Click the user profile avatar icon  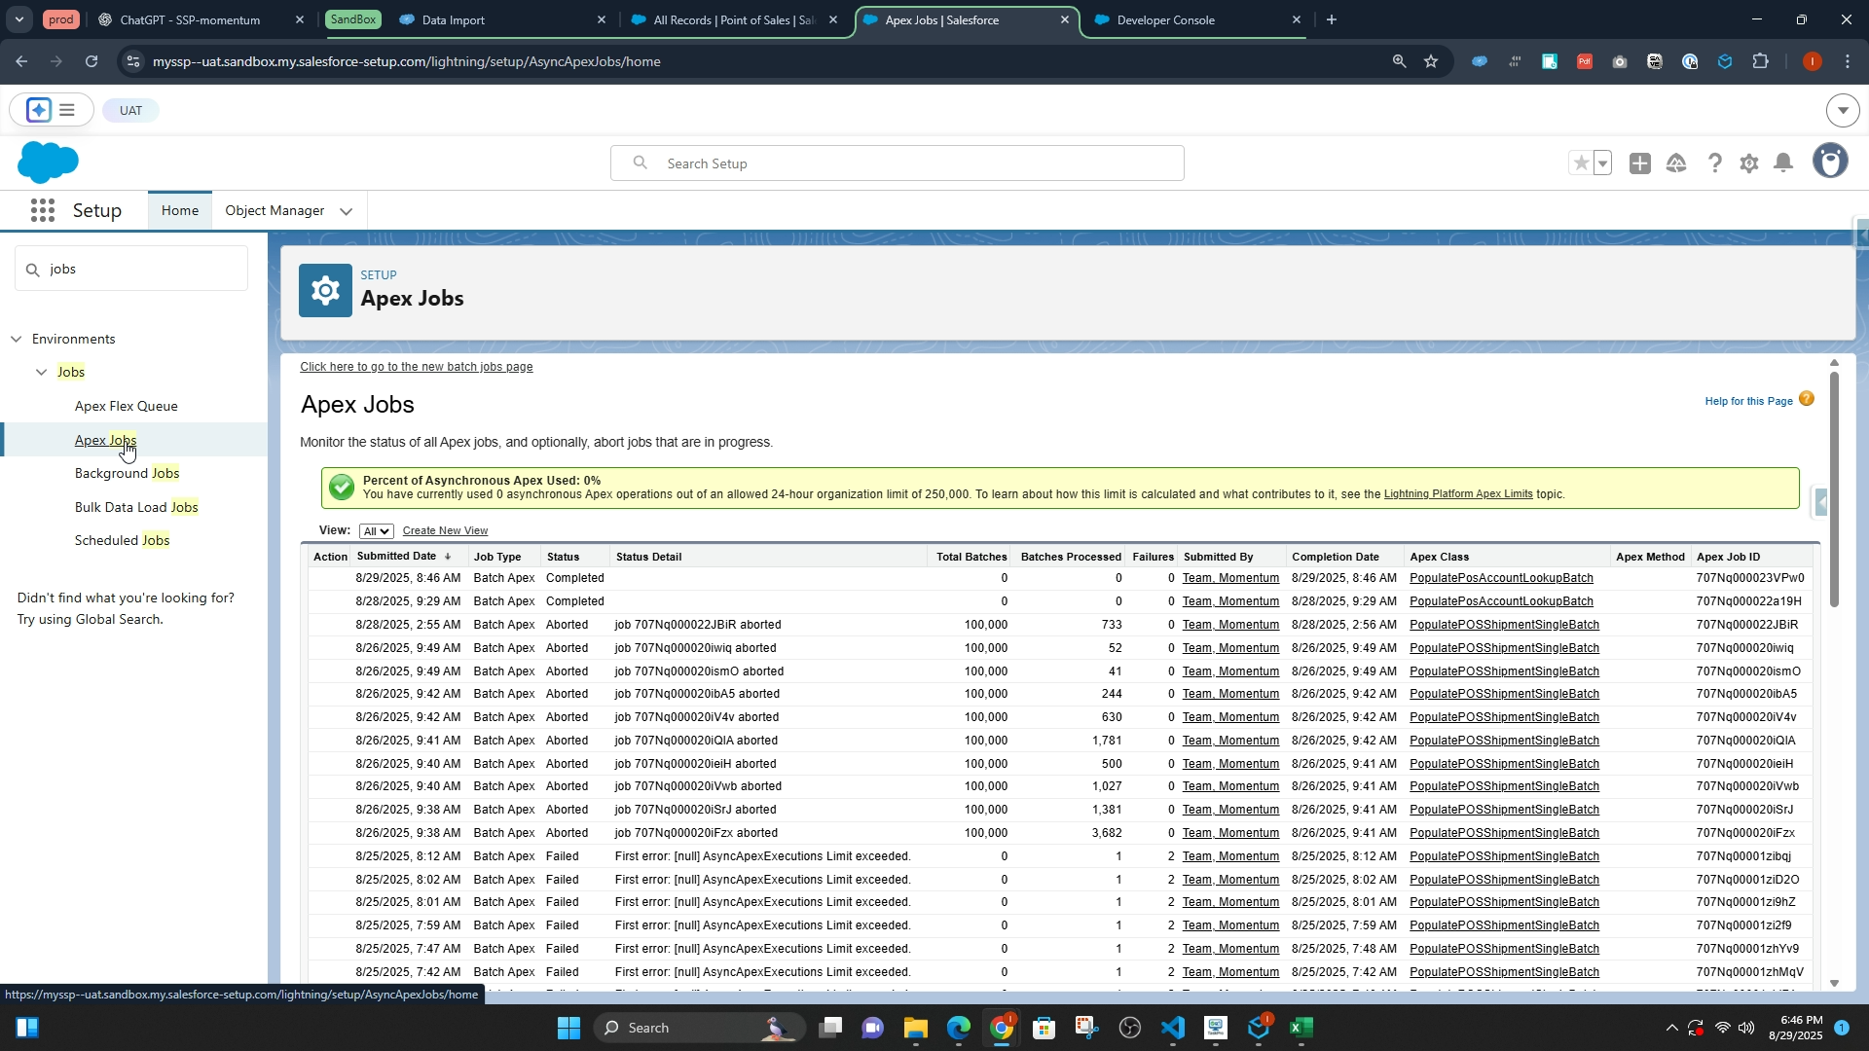pos(1830,162)
